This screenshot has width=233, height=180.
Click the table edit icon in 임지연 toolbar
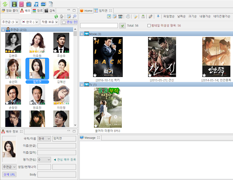tap(115, 16)
